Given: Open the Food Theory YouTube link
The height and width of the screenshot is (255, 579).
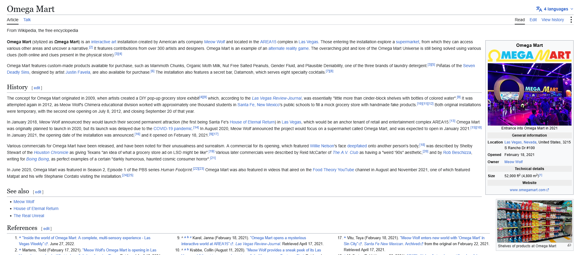Looking at the screenshot, I should click(x=333, y=170).
